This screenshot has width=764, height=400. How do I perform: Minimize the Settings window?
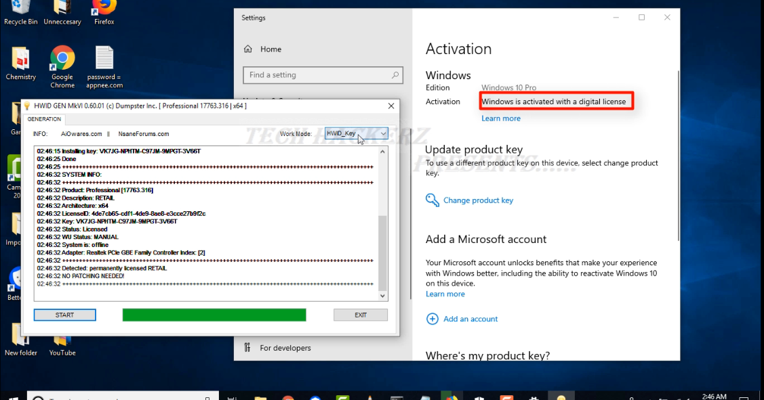pos(616,18)
